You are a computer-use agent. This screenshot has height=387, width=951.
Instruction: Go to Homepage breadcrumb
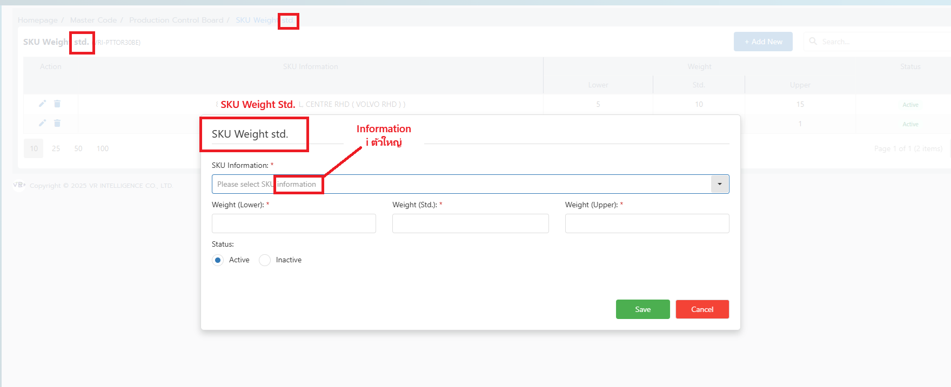(38, 20)
